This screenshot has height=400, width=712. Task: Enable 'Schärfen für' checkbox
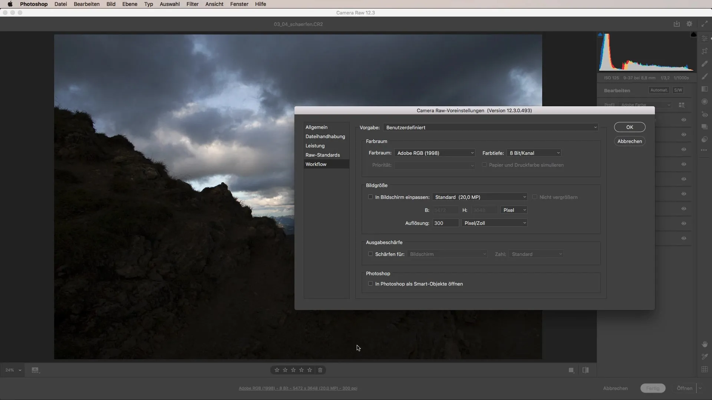click(370, 254)
